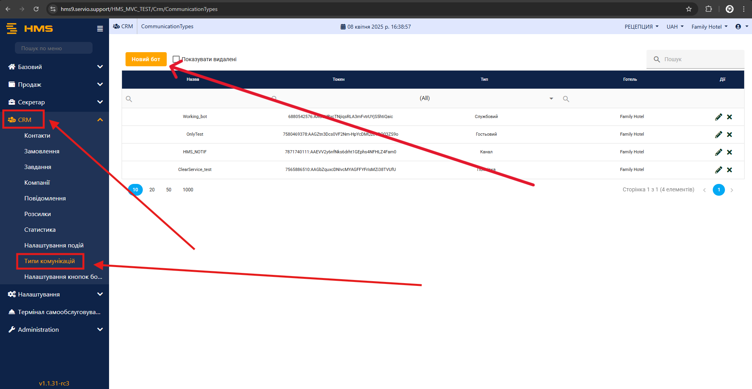Toggle the hamburger sidebar menu icon
Image resolution: width=752 pixels, height=389 pixels.
(x=100, y=29)
